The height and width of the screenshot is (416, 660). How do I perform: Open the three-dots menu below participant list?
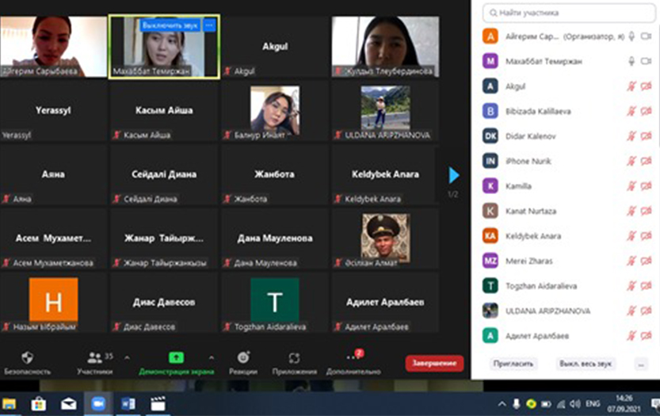641,364
